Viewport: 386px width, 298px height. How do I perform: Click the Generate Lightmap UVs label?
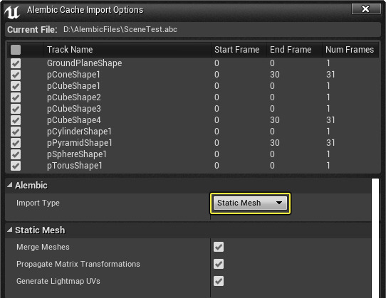(58, 281)
